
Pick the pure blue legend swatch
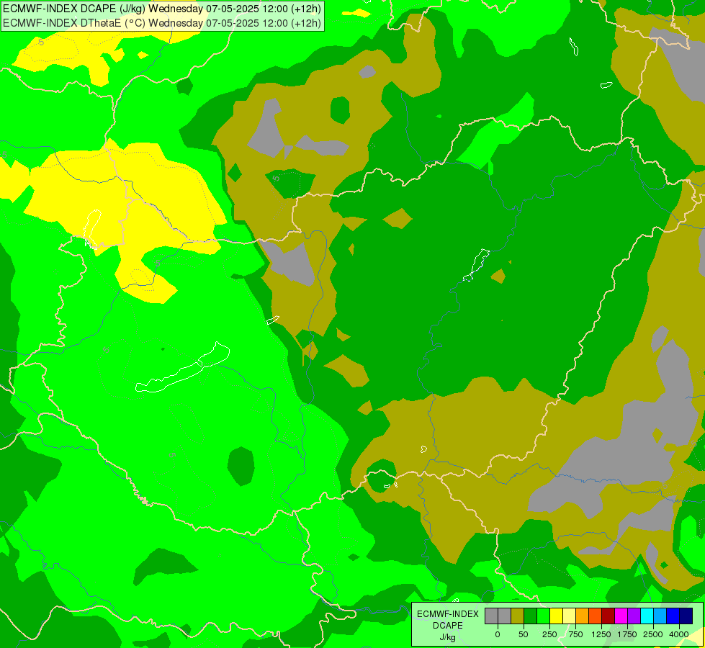[673, 616]
